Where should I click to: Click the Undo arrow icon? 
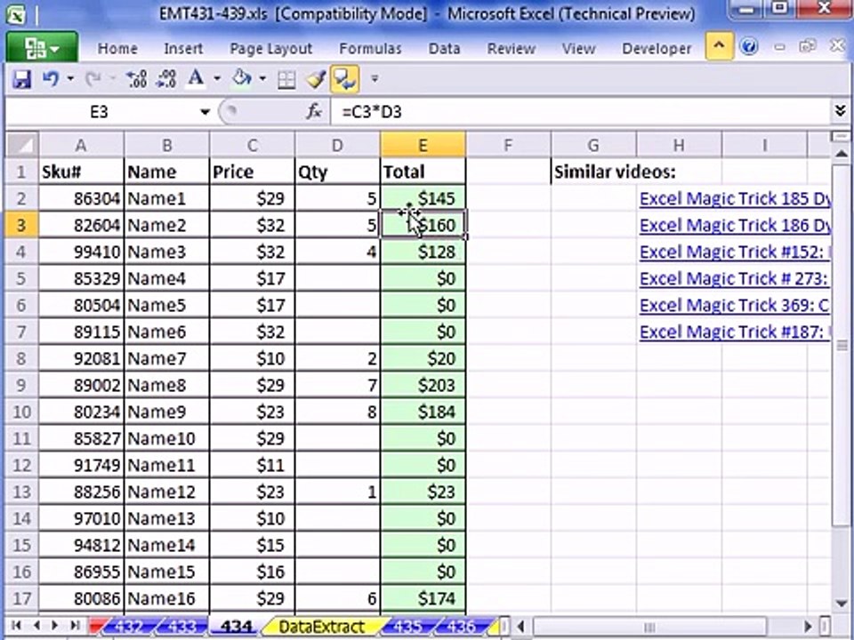coord(51,79)
